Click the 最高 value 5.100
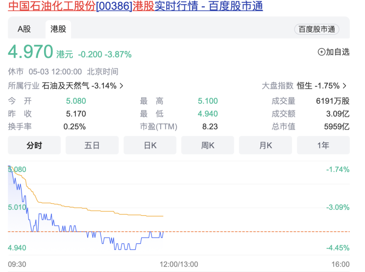Screen dimensions: 365x272 [208, 101]
